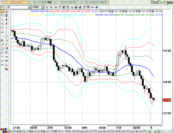The width and height of the screenshot is (174, 133).
Task: Select the horizontal dashed lines tool
Action: 3,28
